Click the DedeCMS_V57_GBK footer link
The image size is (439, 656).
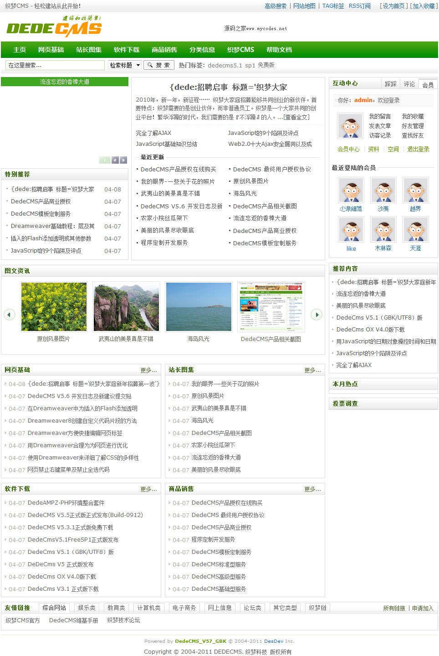pyautogui.click(x=200, y=641)
